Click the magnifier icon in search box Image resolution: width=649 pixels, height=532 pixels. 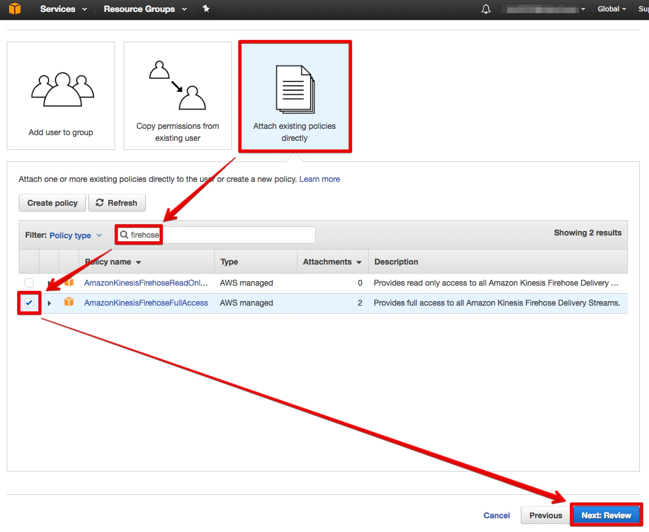[x=124, y=235]
